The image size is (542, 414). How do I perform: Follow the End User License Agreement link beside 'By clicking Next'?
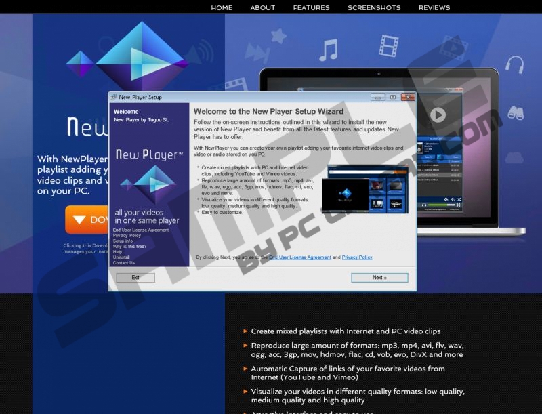pos(300,257)
